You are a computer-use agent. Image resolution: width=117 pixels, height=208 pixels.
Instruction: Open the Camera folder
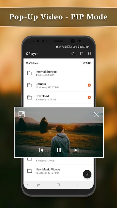pos(58,85)
